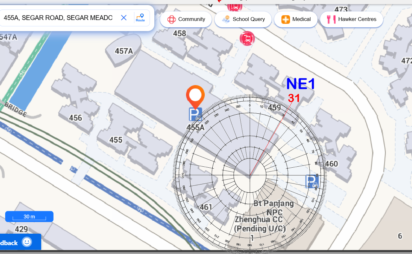Open the Community category filter
The image size is (412, 254).
186,19
